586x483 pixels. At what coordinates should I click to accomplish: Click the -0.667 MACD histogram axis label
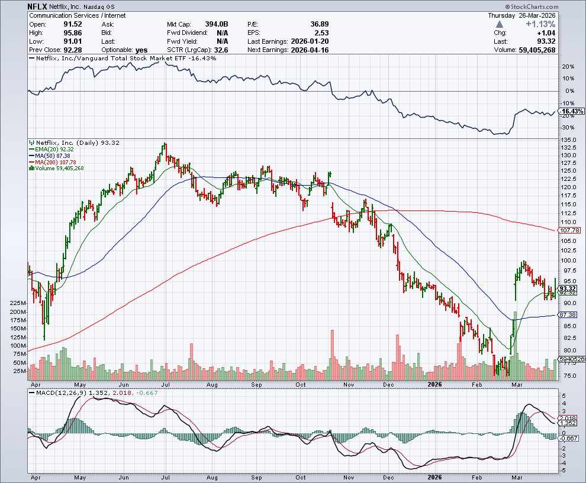pos(569,438)
